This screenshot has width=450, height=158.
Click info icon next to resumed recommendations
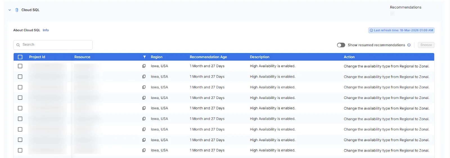coord(409,45)
